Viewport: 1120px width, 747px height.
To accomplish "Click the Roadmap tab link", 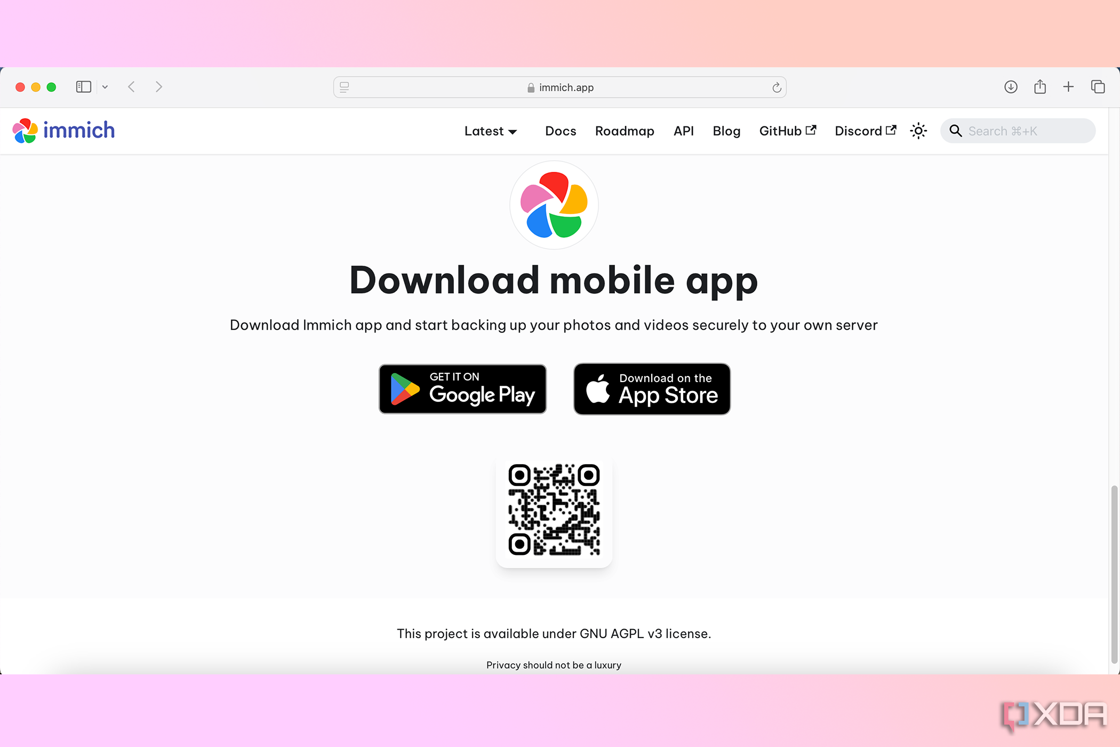I will (x=624, y=131).
